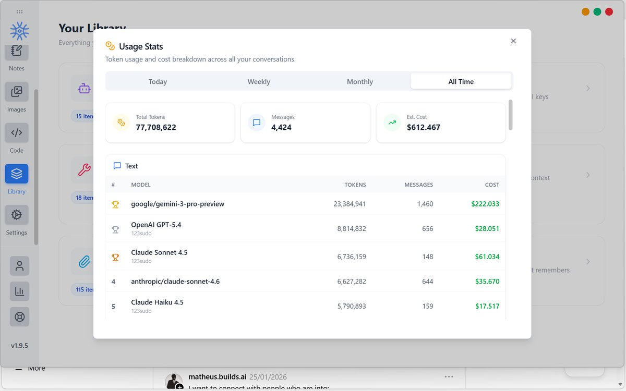The height and width of the screenshot is (391, 626).
Task: Open the lifebuoy help icon
Action: coord(20,316)
